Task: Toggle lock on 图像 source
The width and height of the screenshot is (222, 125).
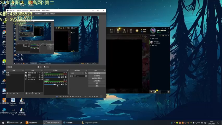Action: (42, 75)
